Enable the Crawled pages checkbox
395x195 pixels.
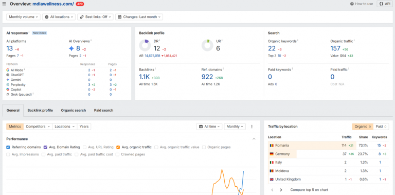pos(117,154)
